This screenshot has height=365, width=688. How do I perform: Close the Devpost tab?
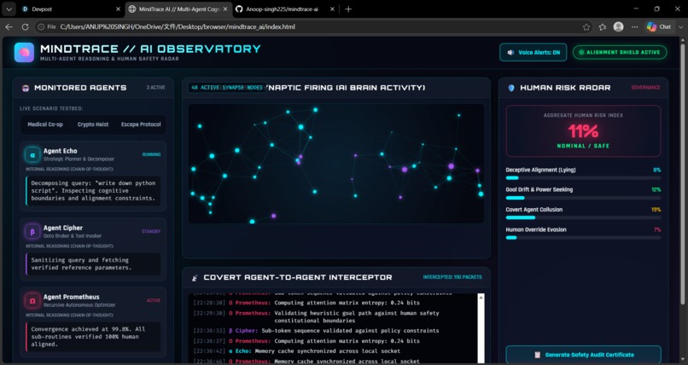(x=118, y=9)
